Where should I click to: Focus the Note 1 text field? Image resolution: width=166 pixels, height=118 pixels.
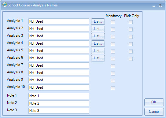coord(59,96)
